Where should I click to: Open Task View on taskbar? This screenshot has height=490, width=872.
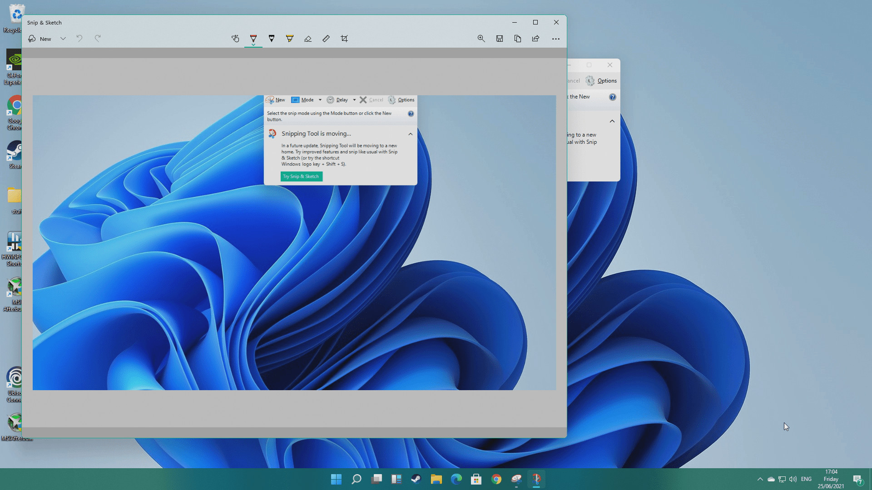(x=377, y=479)
